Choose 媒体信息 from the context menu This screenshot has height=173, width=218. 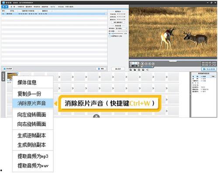[27, 82]
